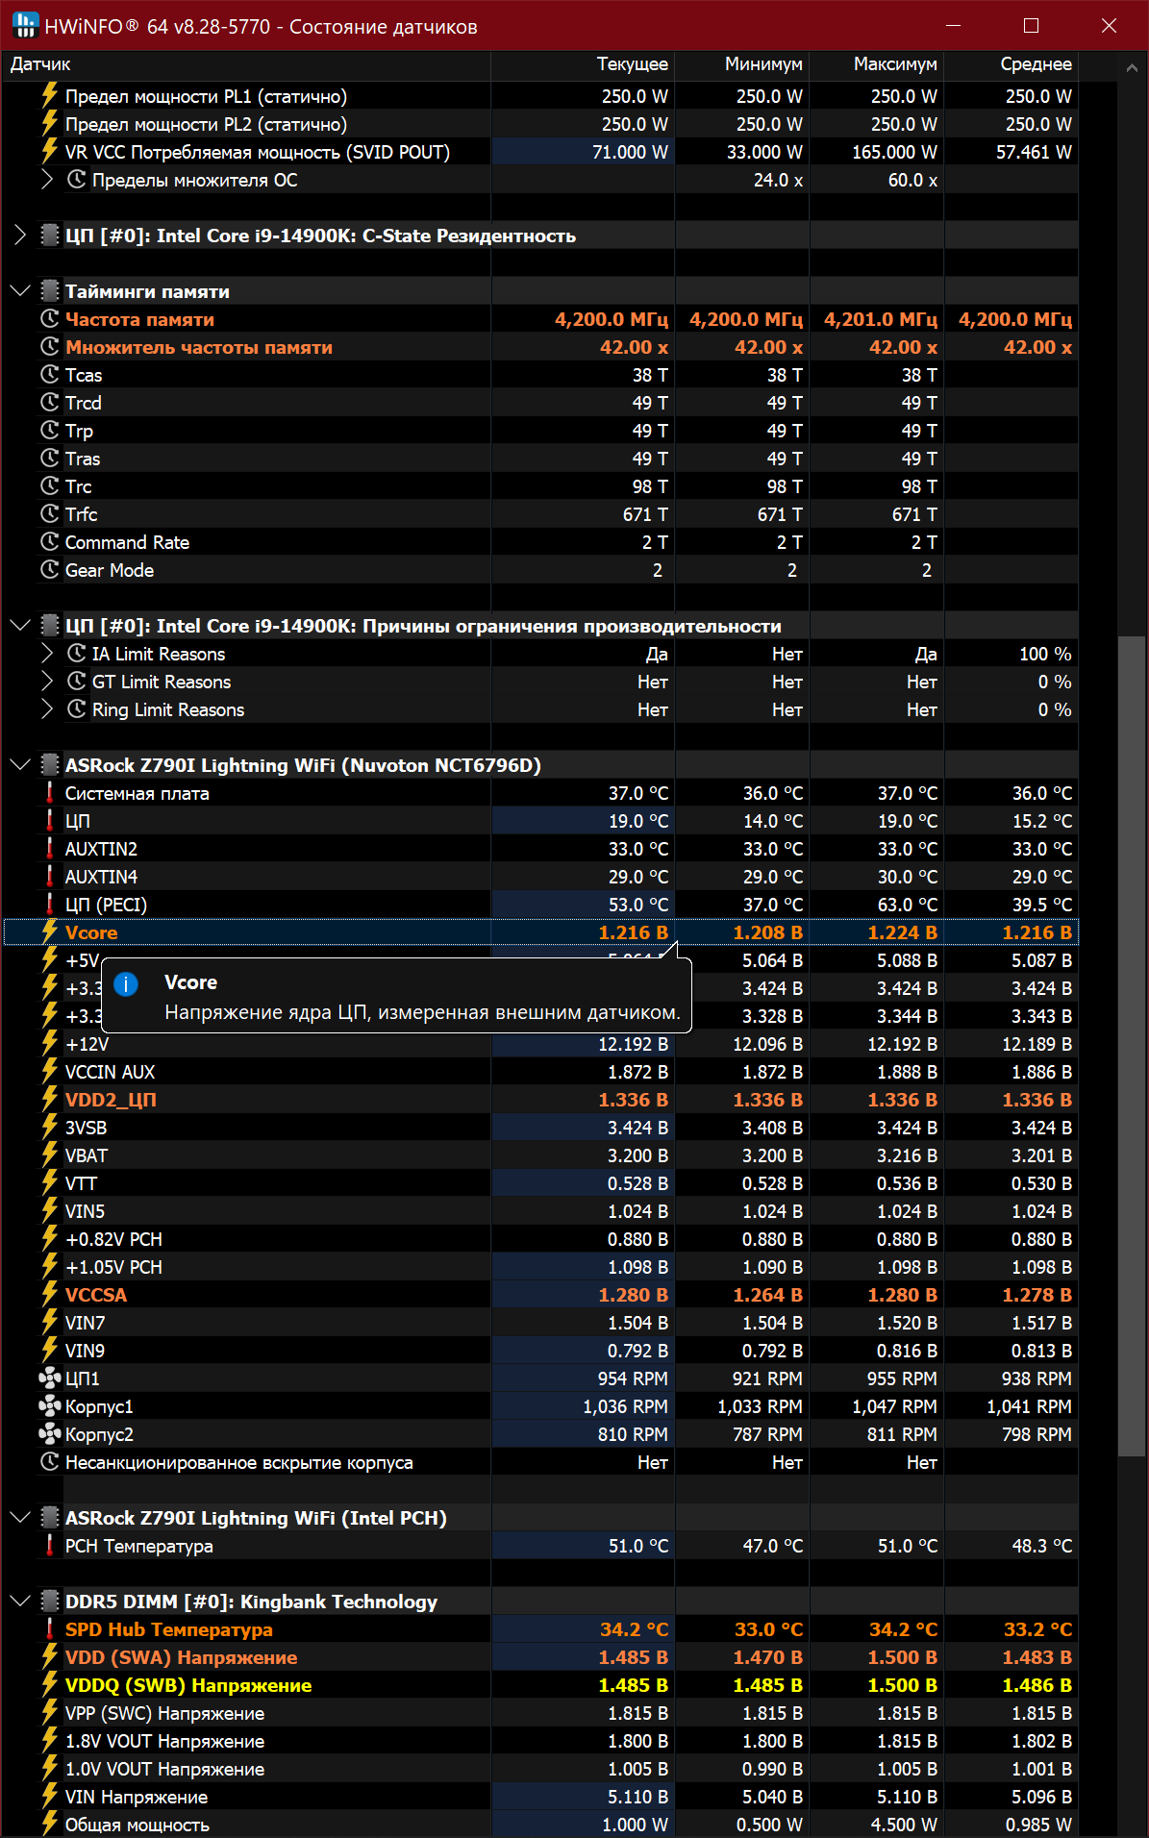Viewport: 1149px width, 1838px height.
Task: Click the Trc timing row
Action: 540,486
